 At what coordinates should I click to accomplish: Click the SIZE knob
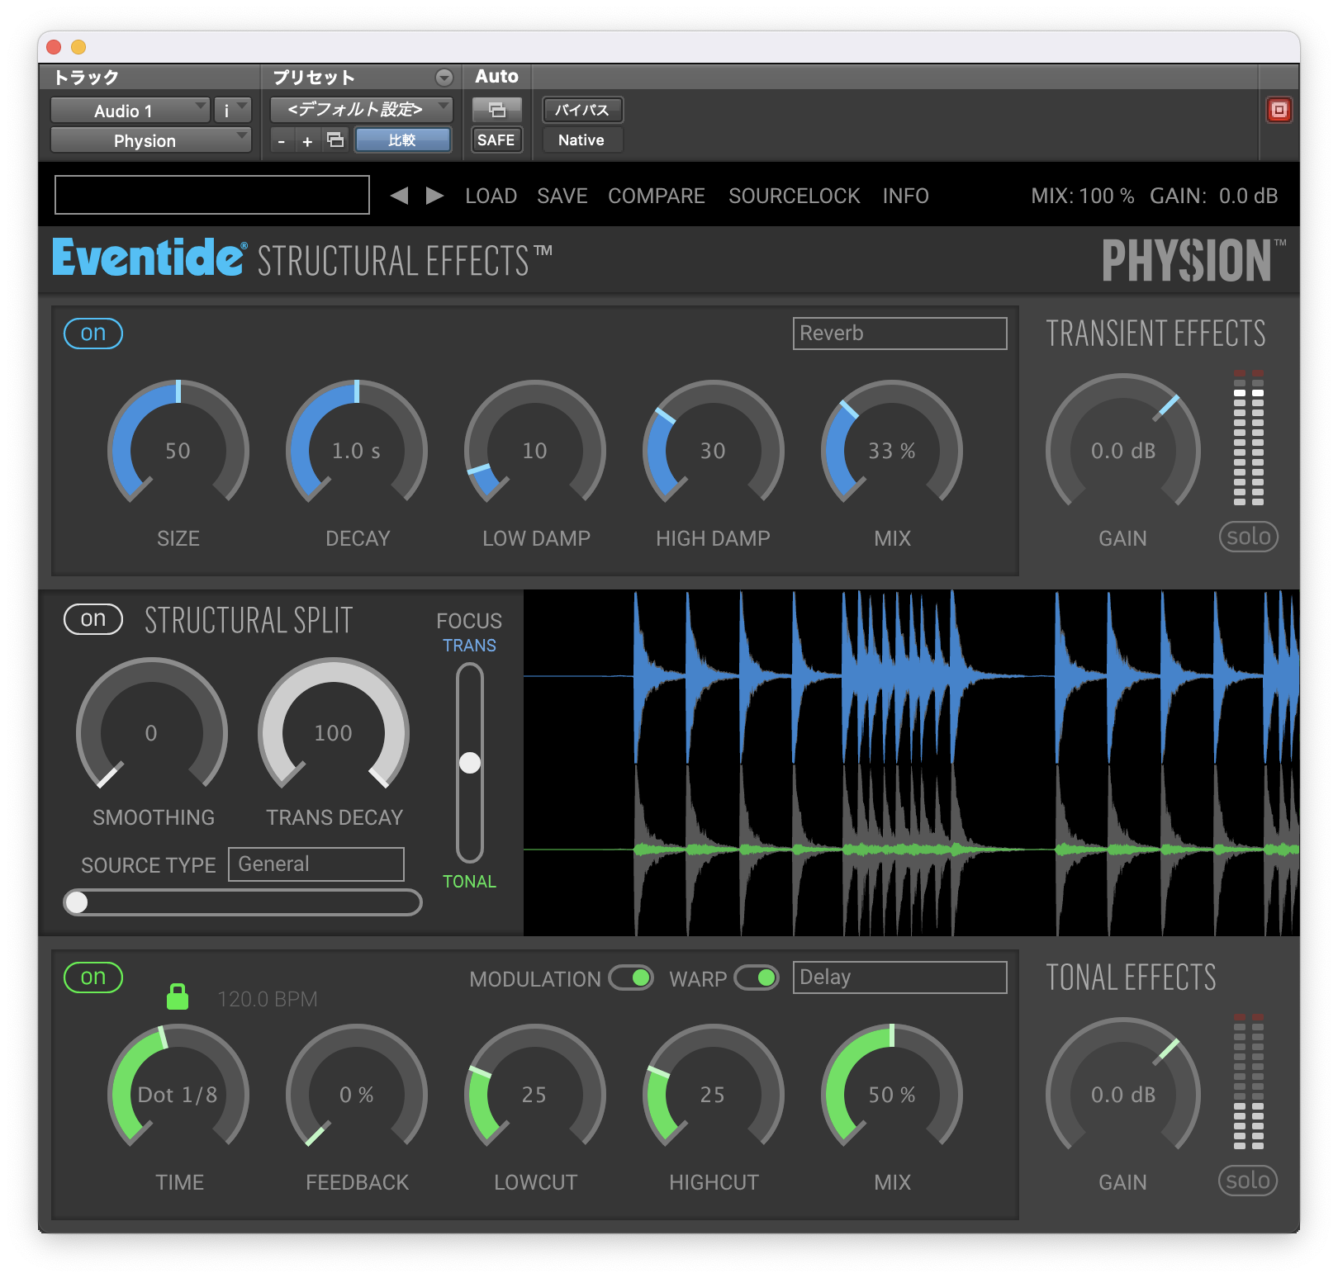(178, 450)
